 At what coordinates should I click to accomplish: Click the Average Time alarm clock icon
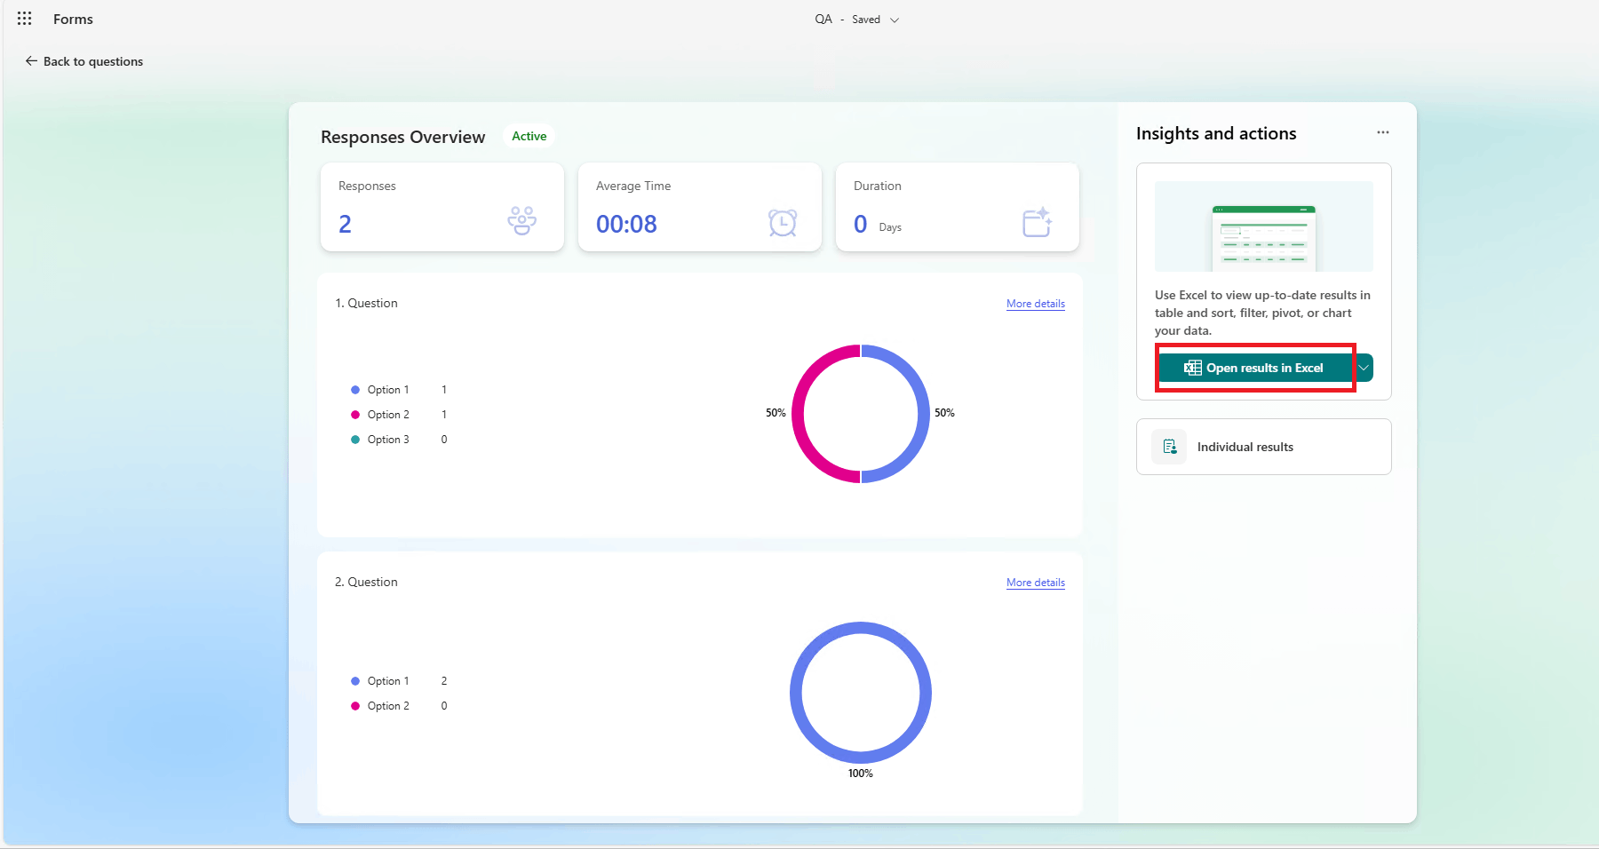(x=783, y=222)
